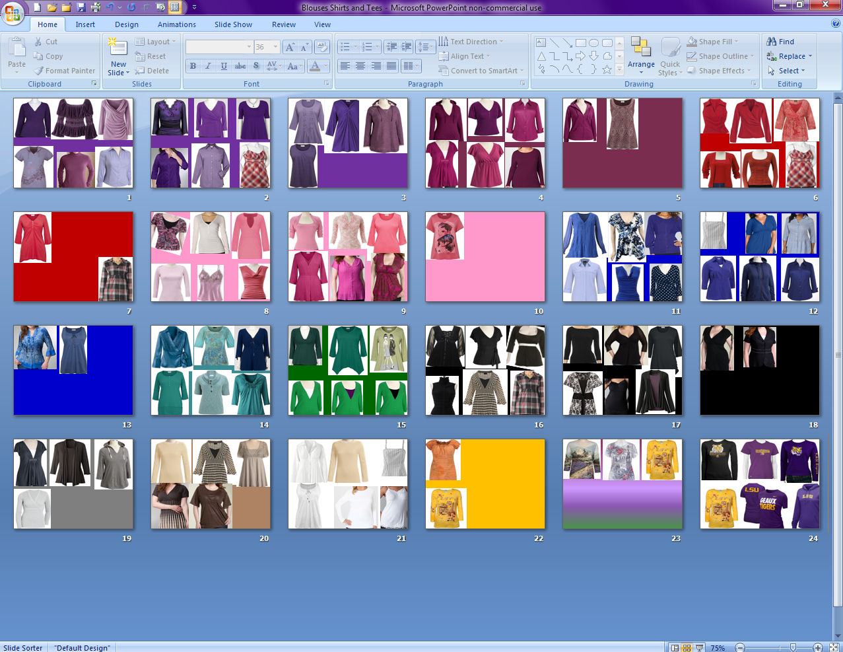Image resolution: width=843 pixels, height=652 pixels.
Task: Open the Animations ribbon tab
Action: [x=176, y=24]
